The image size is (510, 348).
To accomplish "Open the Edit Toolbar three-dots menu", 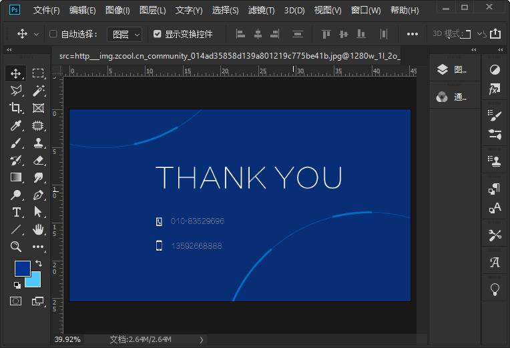I will (x=38, y=247).
